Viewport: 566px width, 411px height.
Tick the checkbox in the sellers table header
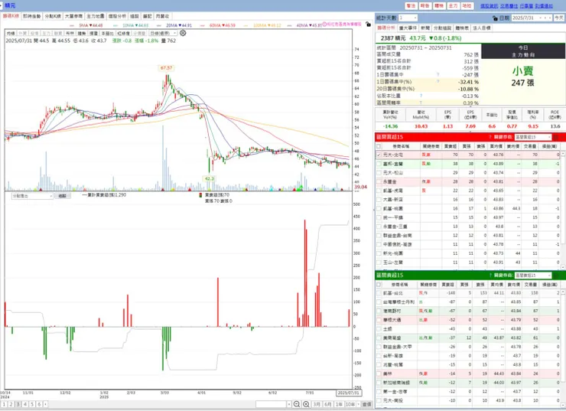click(379, 285)
